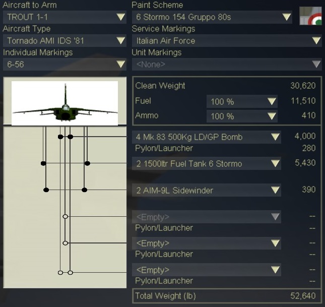Click the Italian roundel paint scheme thumbnail

[x=310, y=16]
